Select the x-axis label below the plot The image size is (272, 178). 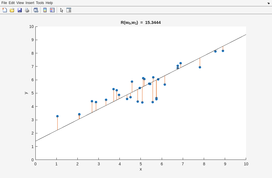coord(141,169)
